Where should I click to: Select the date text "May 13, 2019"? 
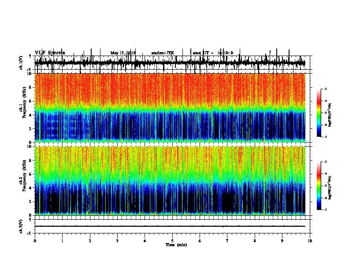click(x=123, y=53)
